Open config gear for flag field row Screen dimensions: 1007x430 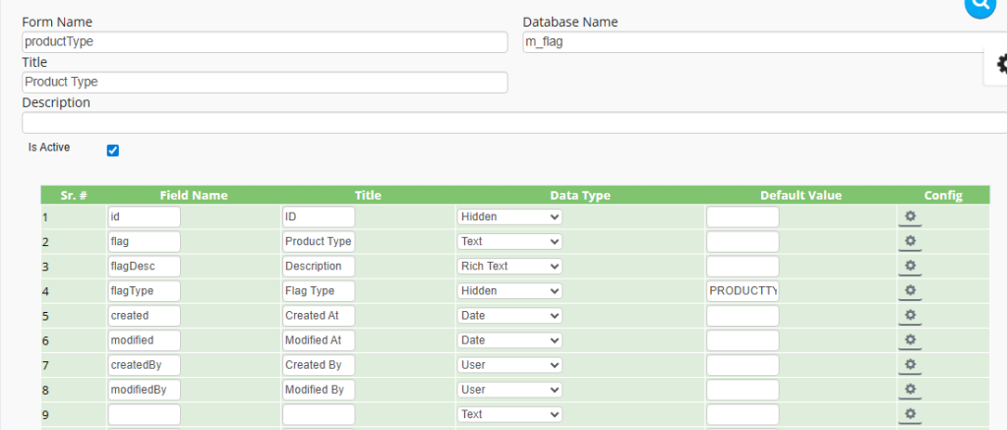coord(910,241)
